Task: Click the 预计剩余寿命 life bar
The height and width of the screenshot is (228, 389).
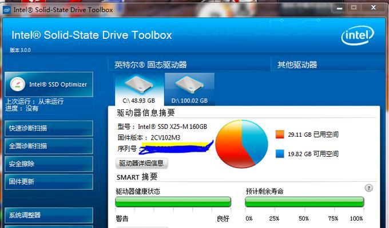Action: [304, 202]
